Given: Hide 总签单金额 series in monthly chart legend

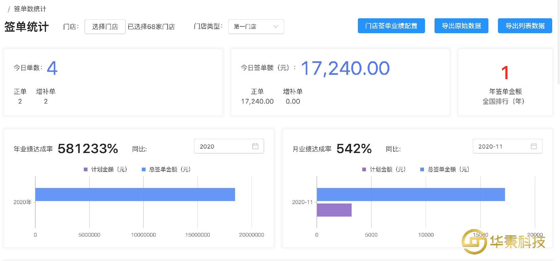Looking at the screenshot, I should click(x=445, y=169).
